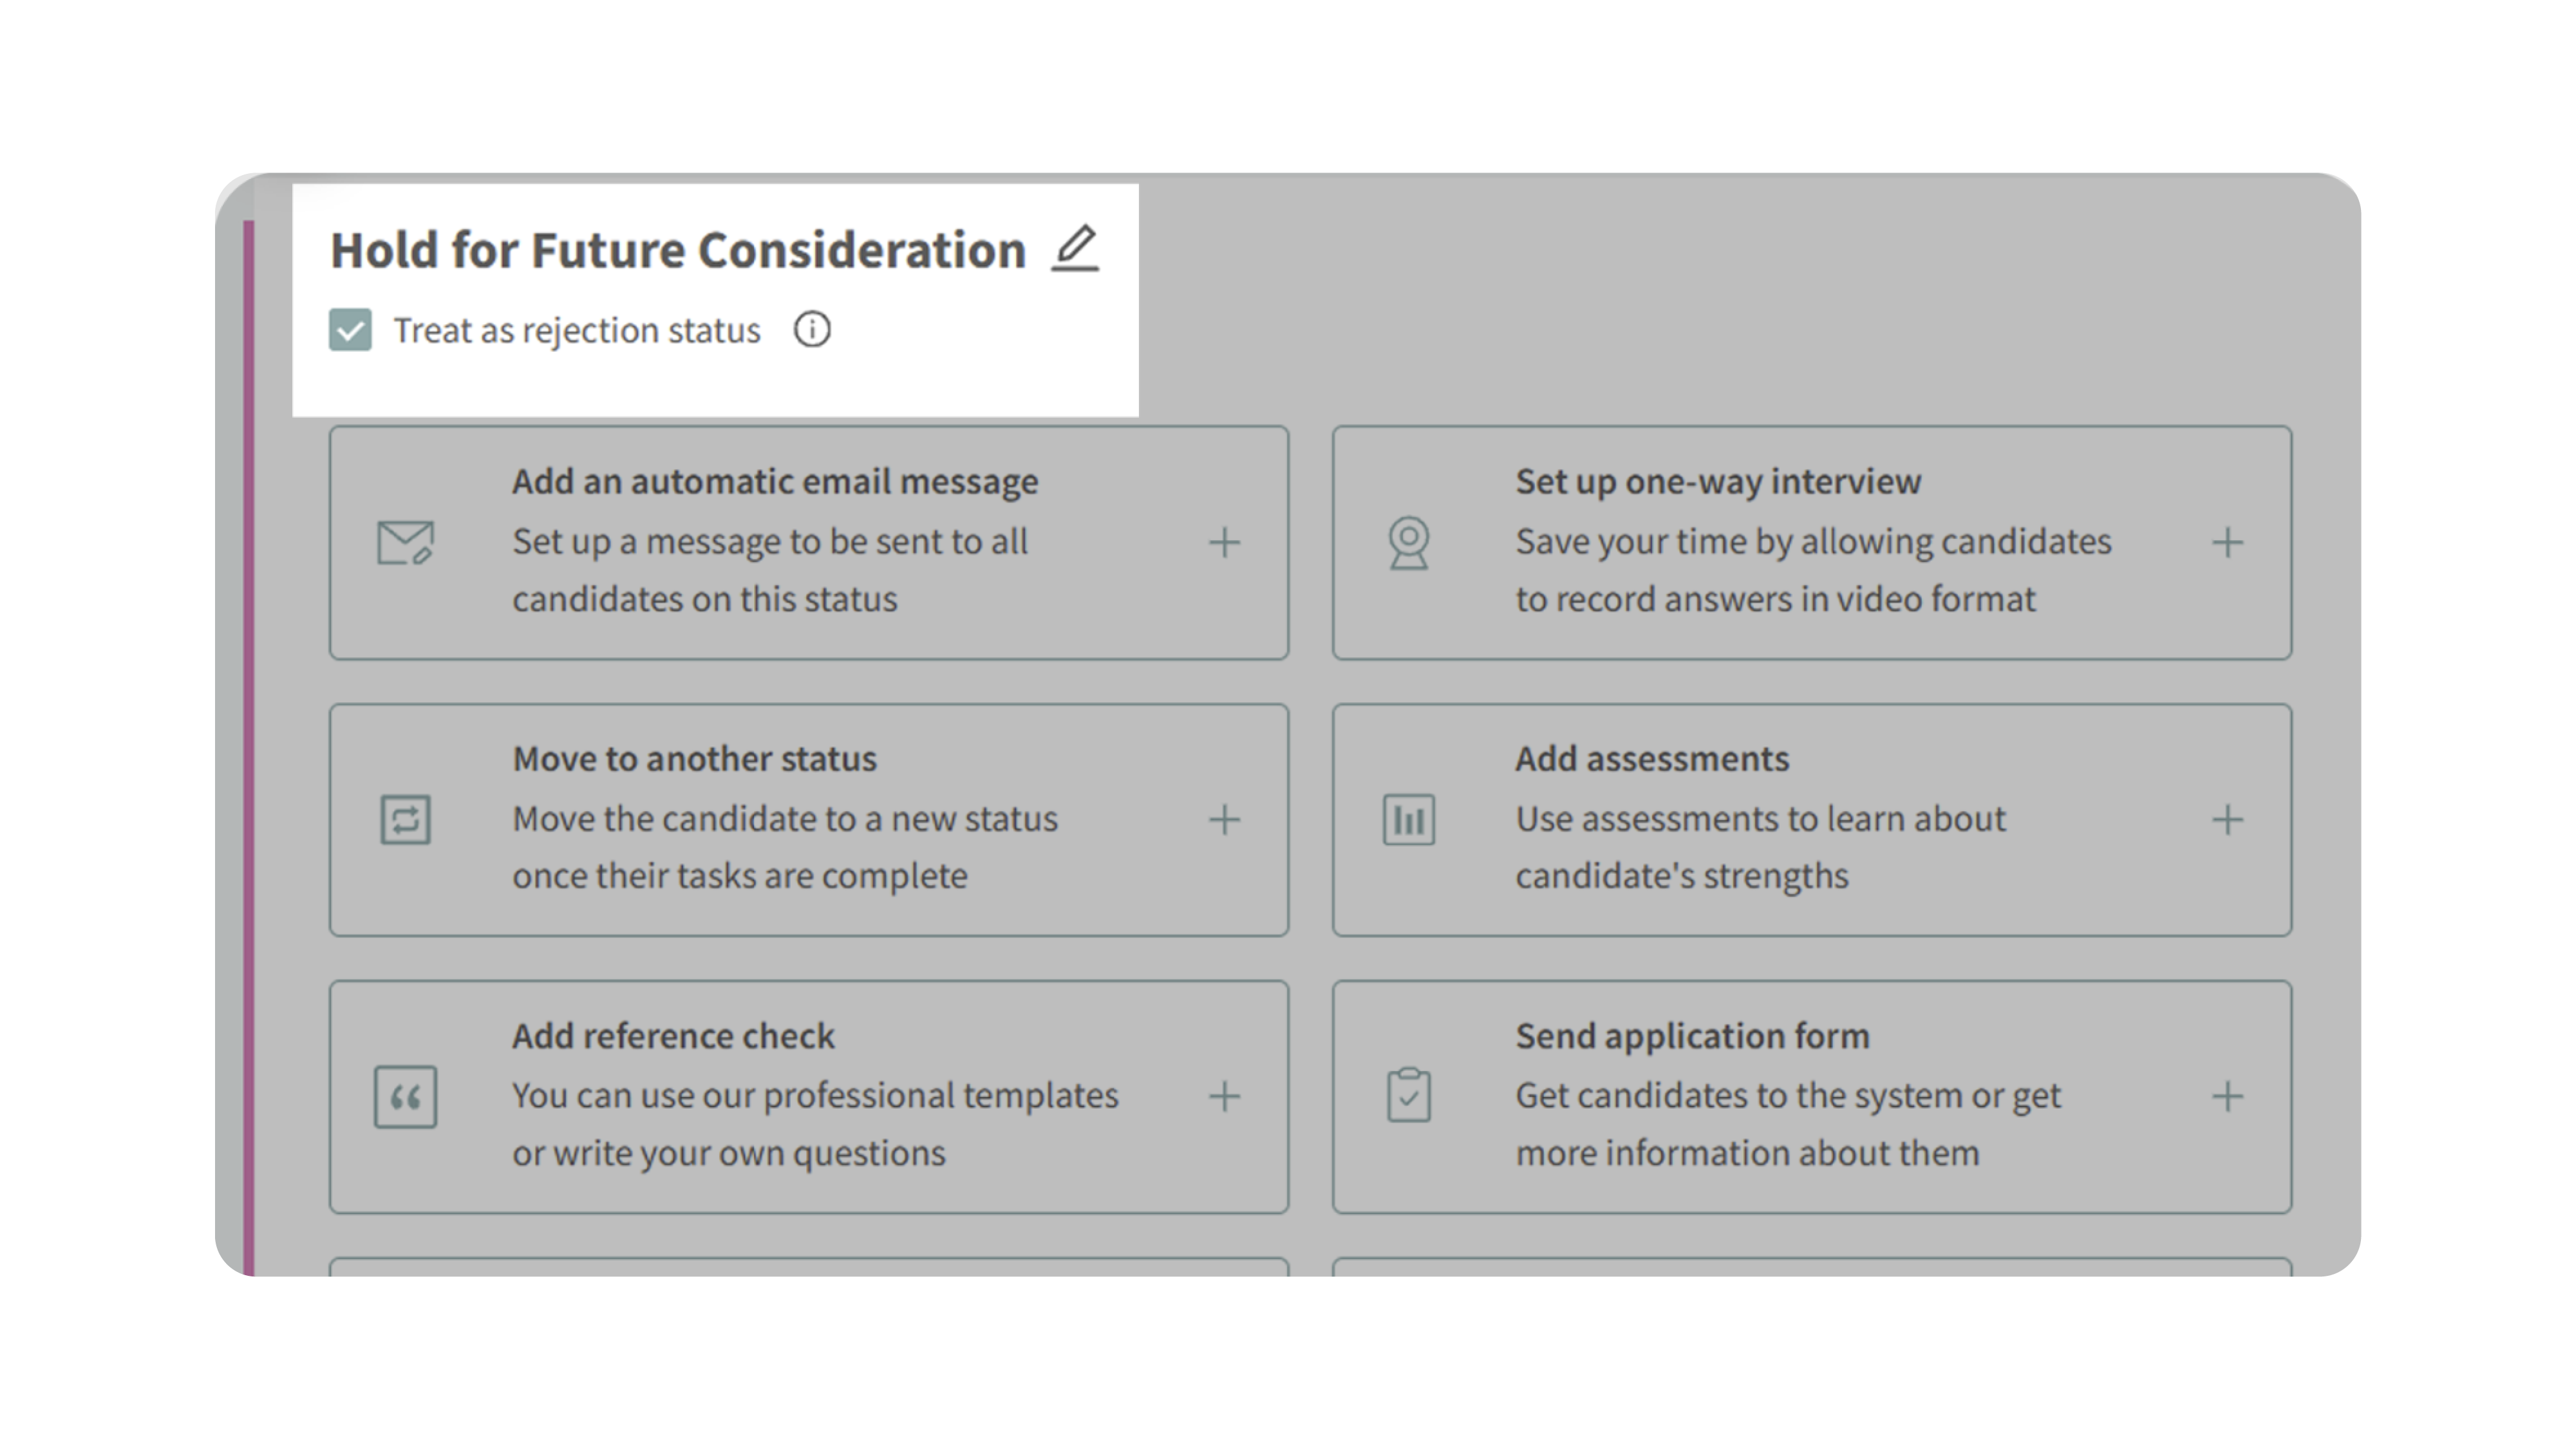This screenshot has width=2576, height=1449.
Task: Select the Hold for Future Consideration title
Action: click(x=678, y=250)
